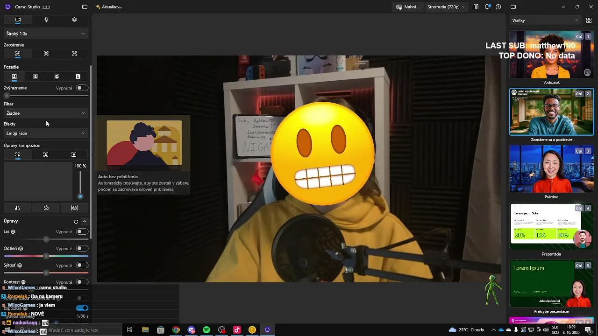598x336 pixels.
Task: Open TikTok from the taskbar
Action: tap(237, 330)
